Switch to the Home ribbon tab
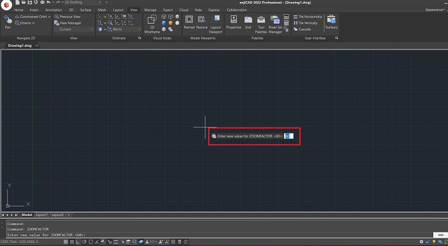This screenshot has width=448, height=246. (19, 10)
